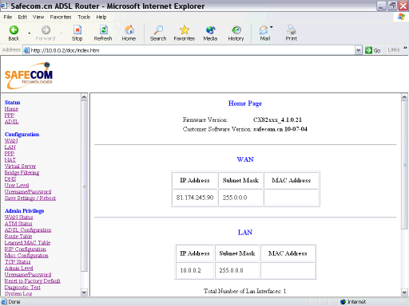Open the Search magnifier tool
This screenshot has width=409, height=306.
click(x=158, y=30)
